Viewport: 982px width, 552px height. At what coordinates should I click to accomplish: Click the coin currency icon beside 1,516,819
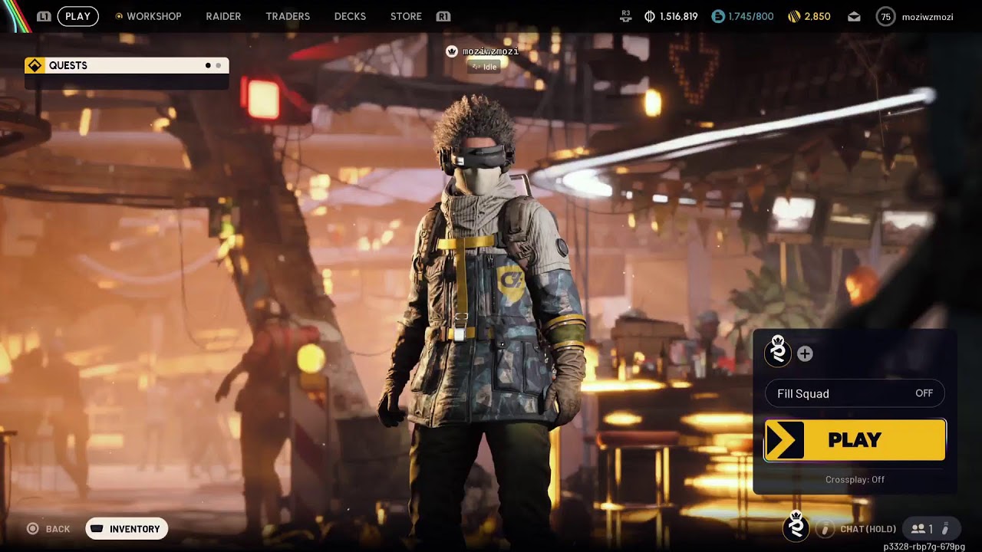[650, 16]
